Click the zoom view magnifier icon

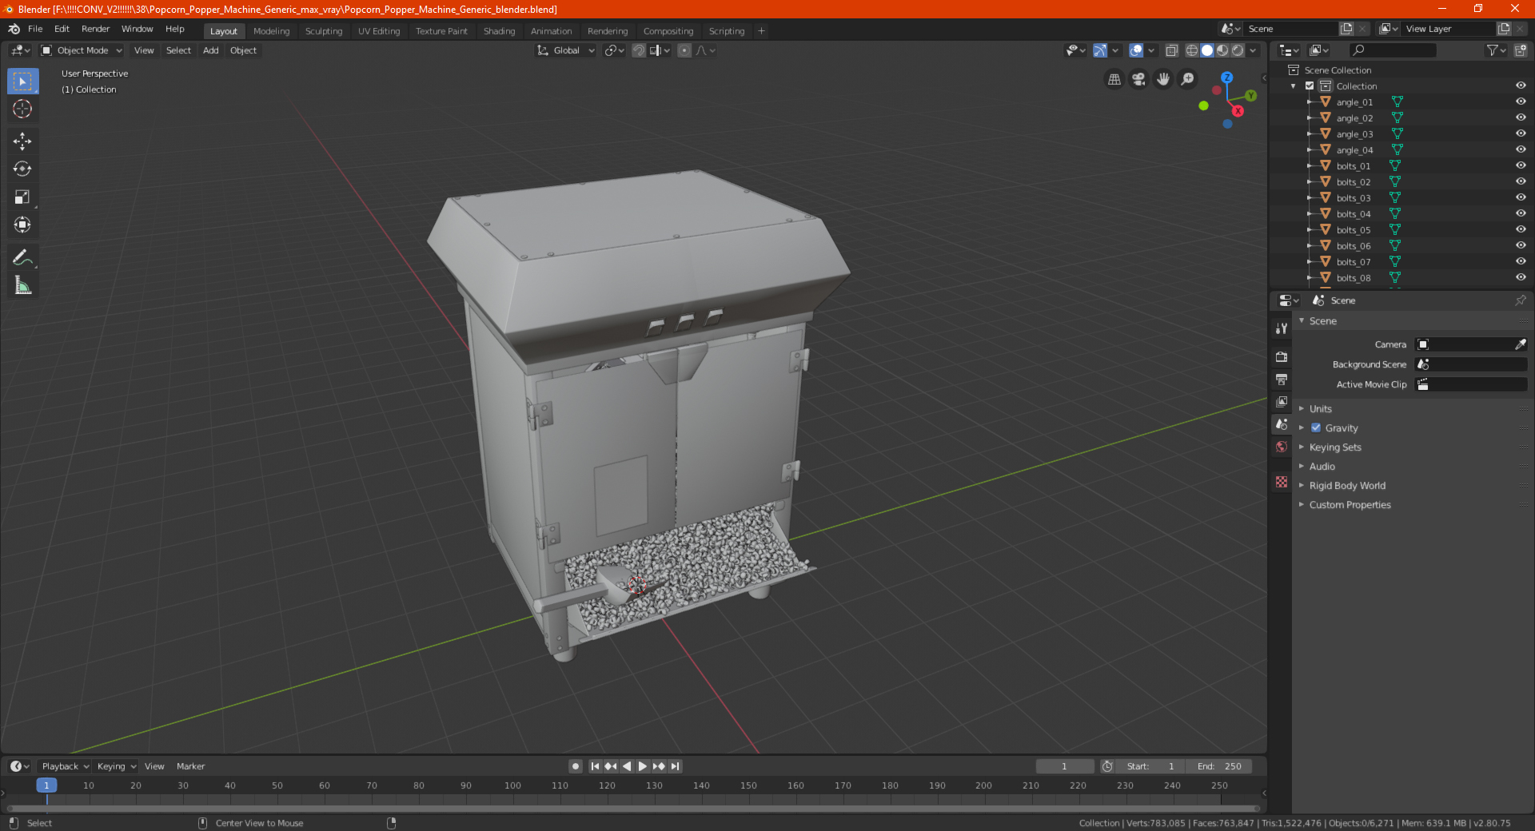point(1188,79)
